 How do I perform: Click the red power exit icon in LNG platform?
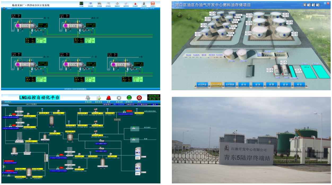(x=139, y=98)
